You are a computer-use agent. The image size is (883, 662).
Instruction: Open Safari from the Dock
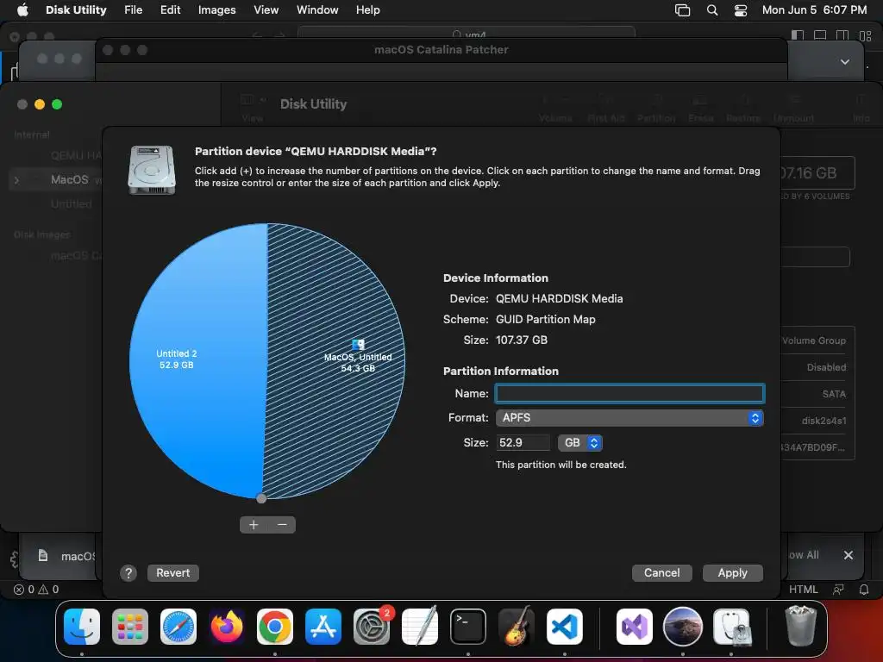(x=178, y=627)
